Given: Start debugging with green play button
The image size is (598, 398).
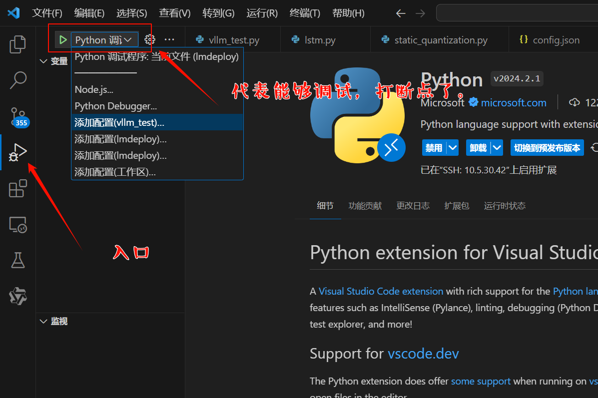Looking at the screenshot, I should 63,39.
